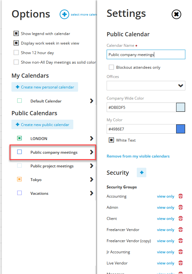Viewport: 192px width, 274px height.
Task: Remove the Admin security group
Action: [181, 207]
